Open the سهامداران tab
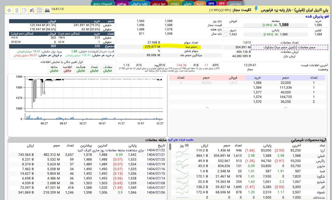Screen dimensions: 332x200 point(236,3)
